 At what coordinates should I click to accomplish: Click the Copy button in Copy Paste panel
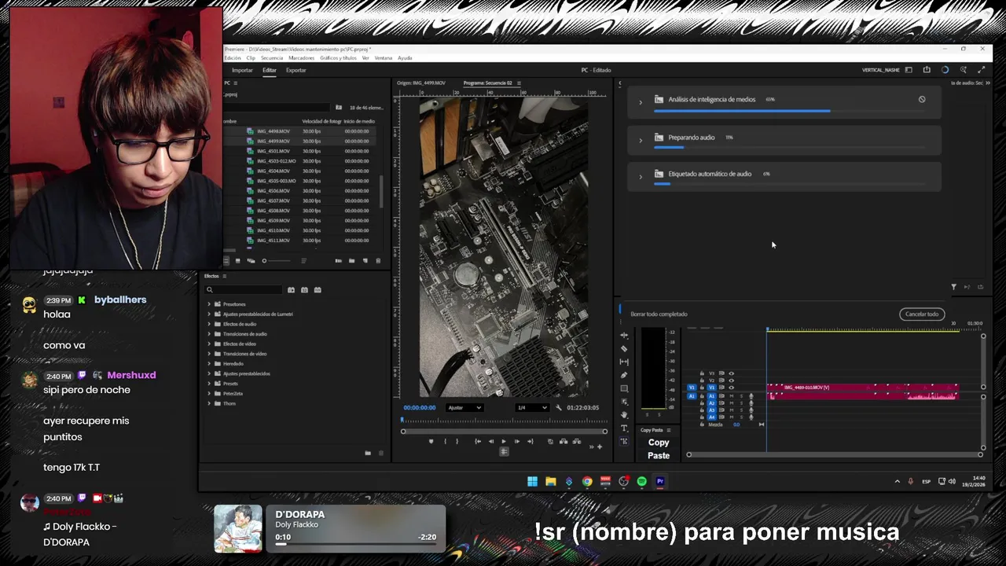tap(659, 443)
